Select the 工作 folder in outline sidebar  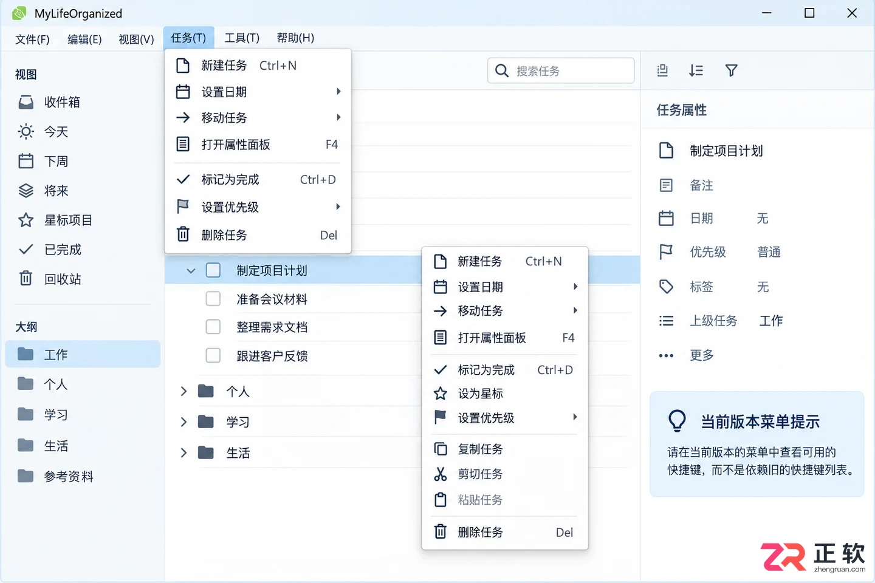coord(83,354)
